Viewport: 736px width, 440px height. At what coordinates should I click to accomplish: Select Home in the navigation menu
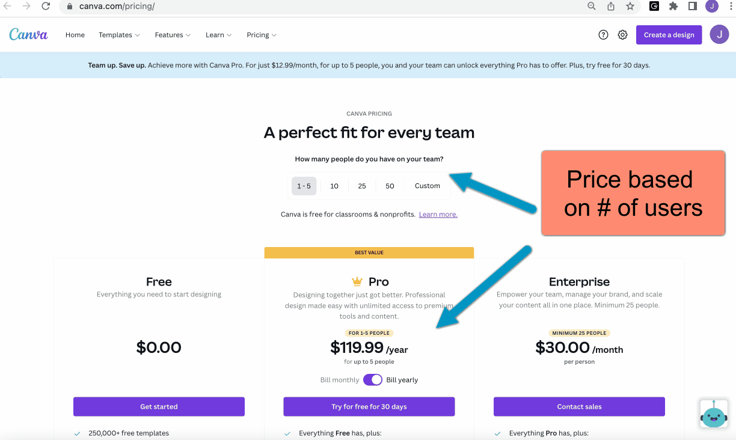tap(75, 35)
